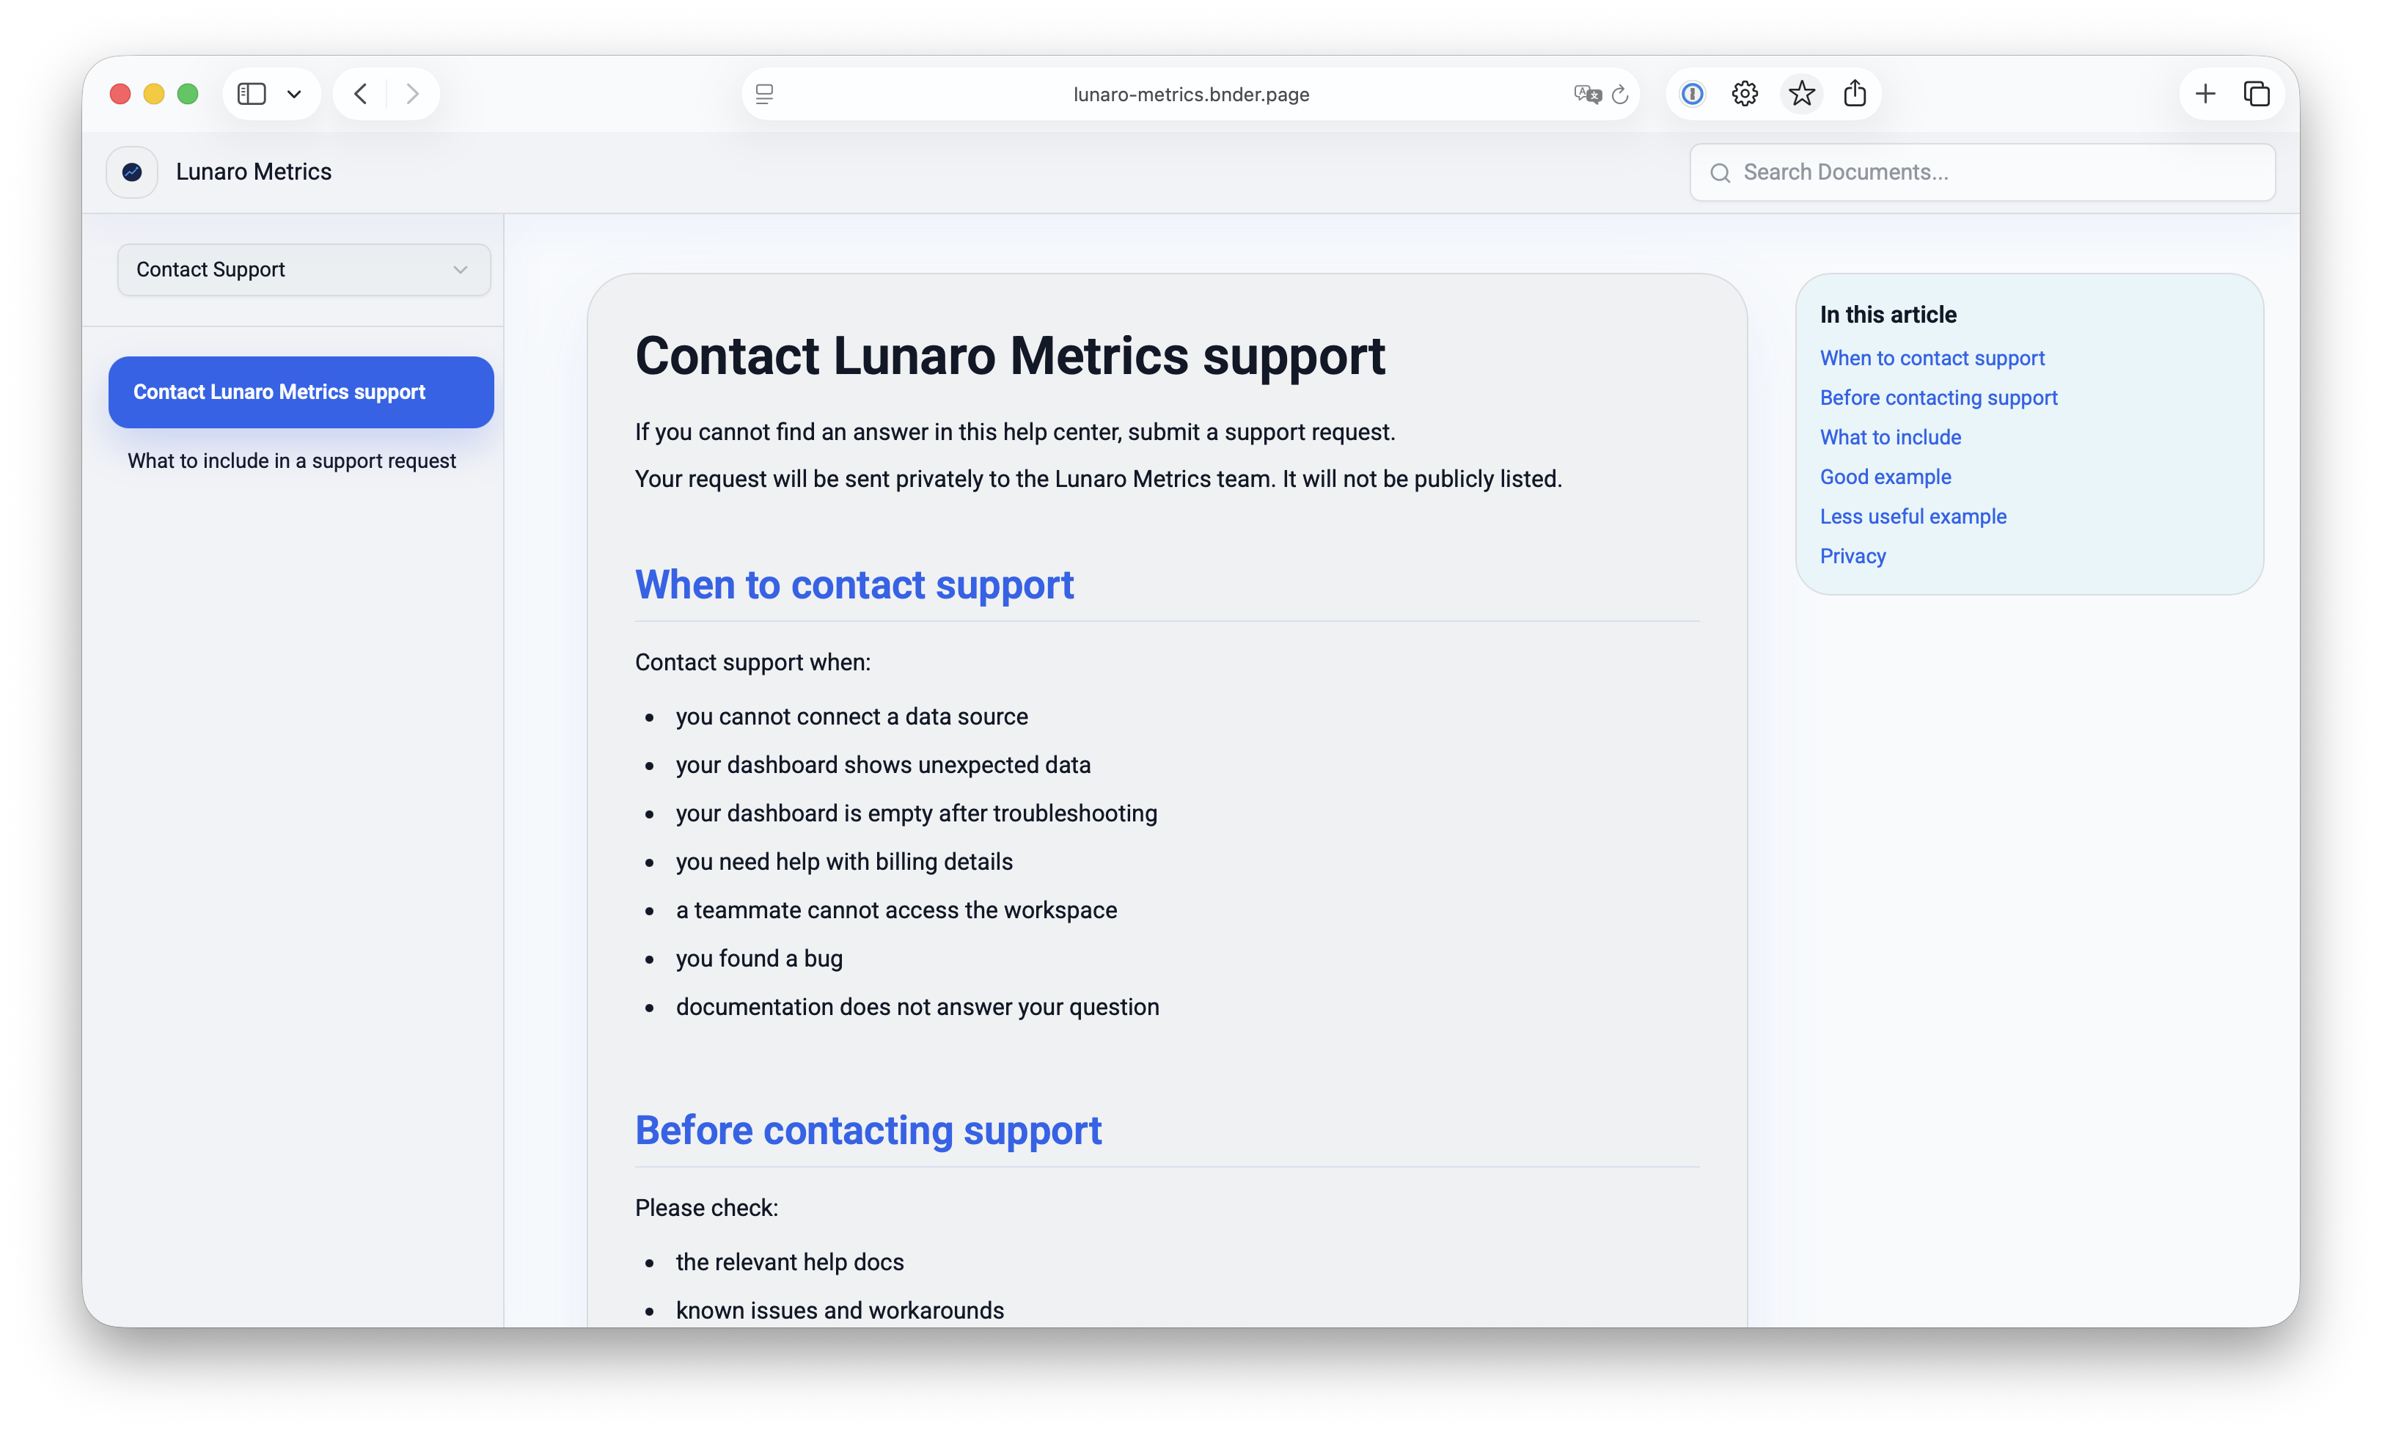2382x1436 pixels.
Task: Click the translate page icon
Action: pyautogui.click(x=1587, y=94)
